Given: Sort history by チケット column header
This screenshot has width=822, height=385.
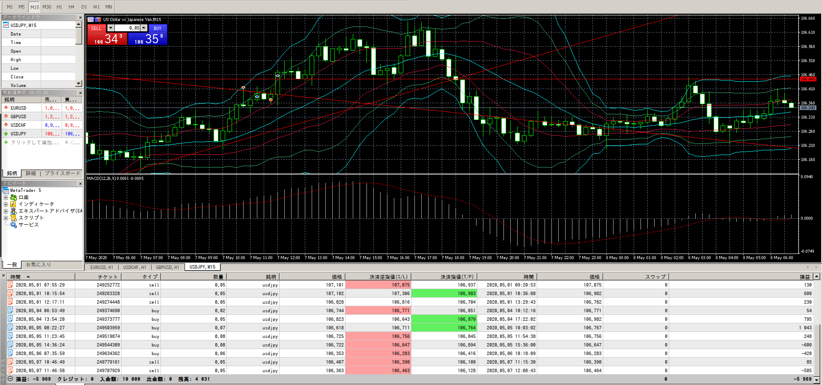Looking at the screenshot, I should click(x=98, y=277).
